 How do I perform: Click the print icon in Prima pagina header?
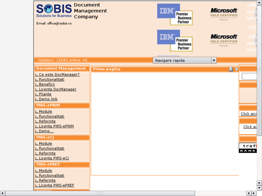tap(231, 69)
